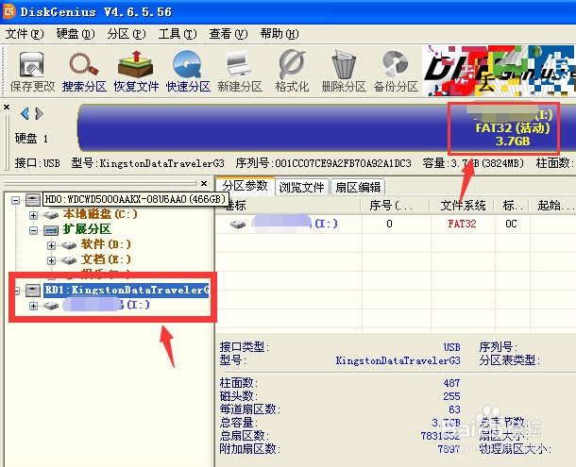
Task: Click the cylinder count value 487
Action: 451,383
